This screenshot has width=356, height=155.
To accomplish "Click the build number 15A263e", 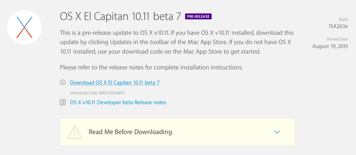I will (338, 26).
